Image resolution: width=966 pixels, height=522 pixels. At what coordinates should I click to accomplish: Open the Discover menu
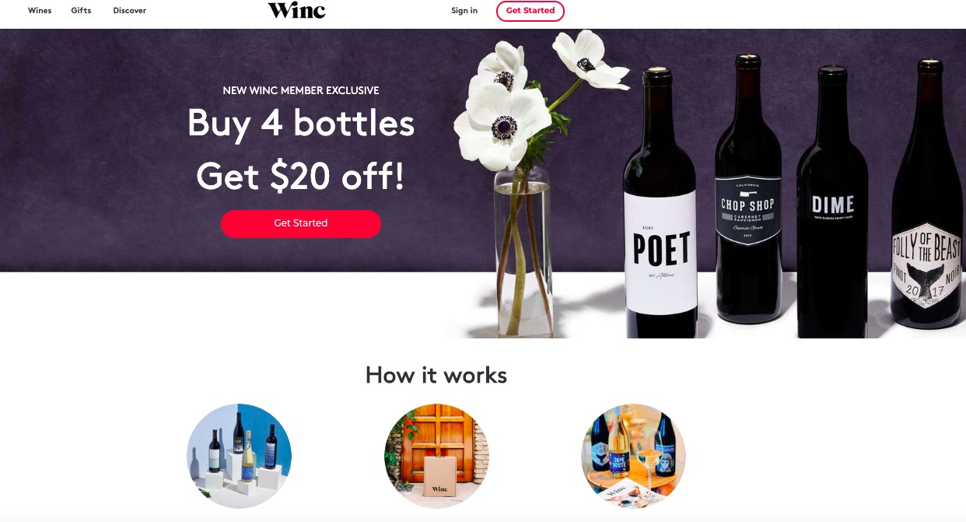(129, 11)
